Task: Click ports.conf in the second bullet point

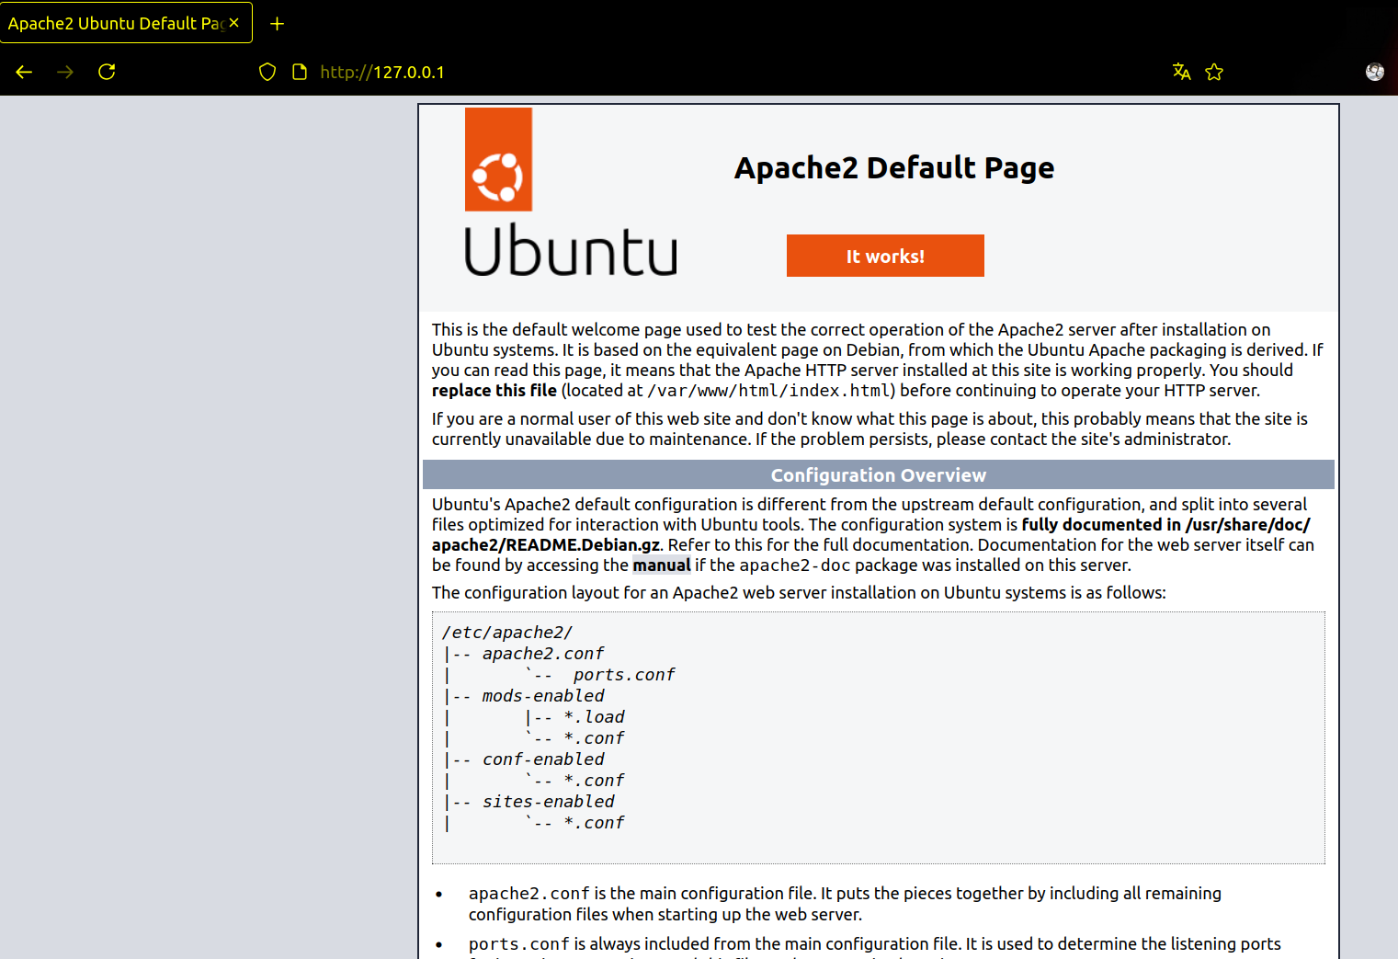Action: coord(519,943)
